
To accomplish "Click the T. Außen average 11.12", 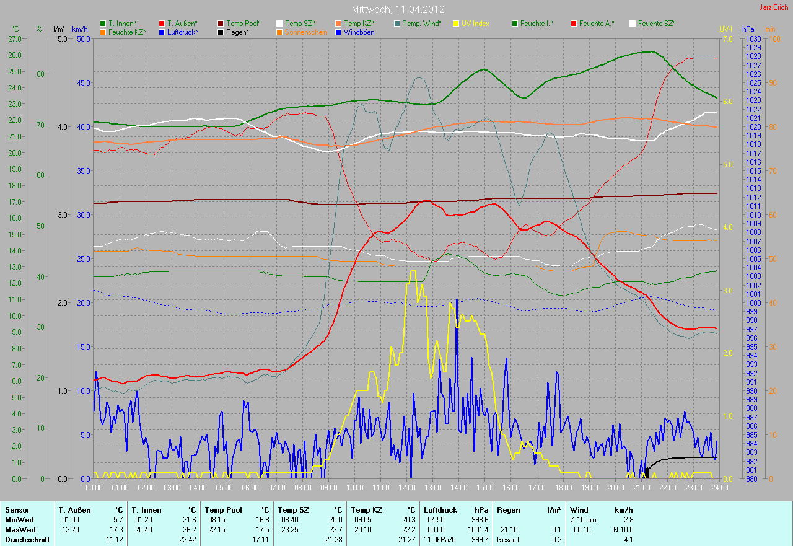I will click(x=115, y=540).
